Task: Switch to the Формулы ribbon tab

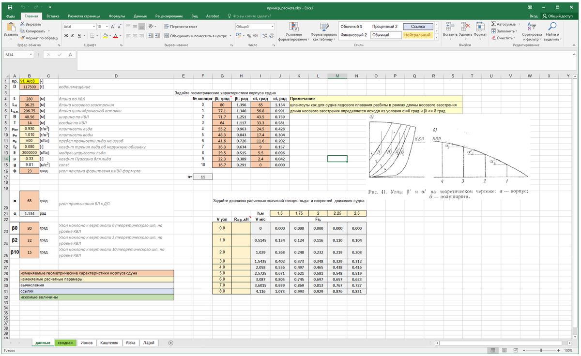Action: [117, 16]
